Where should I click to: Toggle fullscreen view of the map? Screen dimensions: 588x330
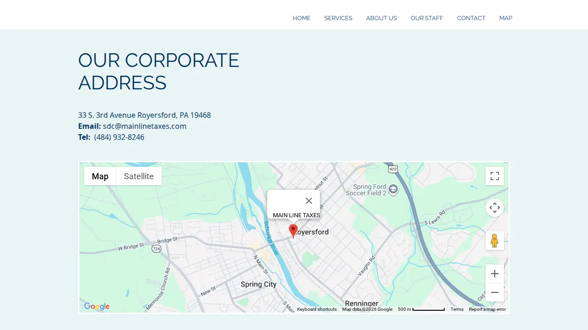point(495,176)
